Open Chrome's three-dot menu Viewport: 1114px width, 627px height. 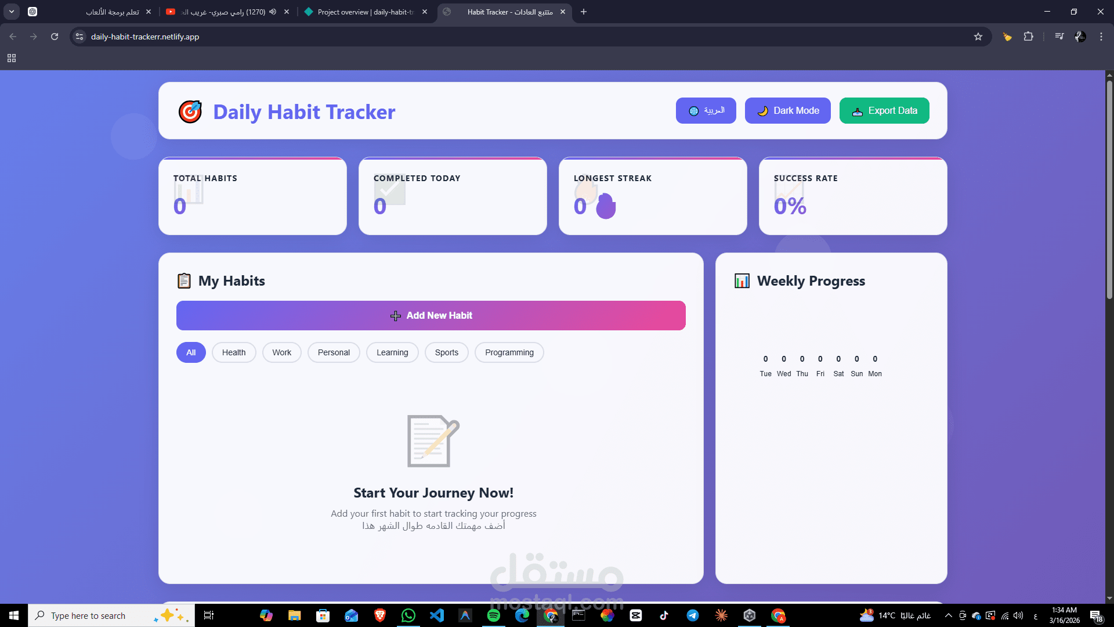click(x=1101, y=36)
